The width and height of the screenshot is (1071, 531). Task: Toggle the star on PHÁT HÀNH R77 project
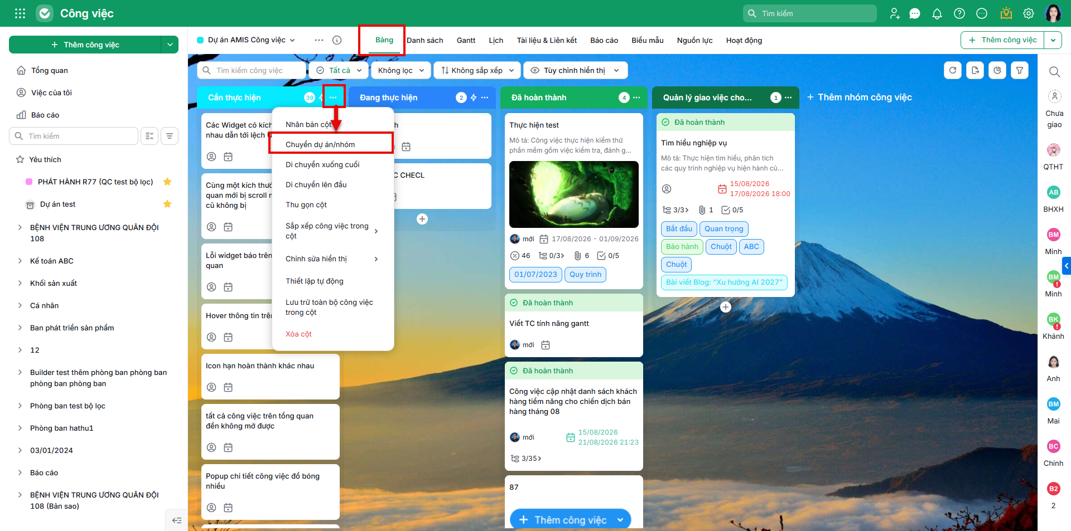point(167,182)
